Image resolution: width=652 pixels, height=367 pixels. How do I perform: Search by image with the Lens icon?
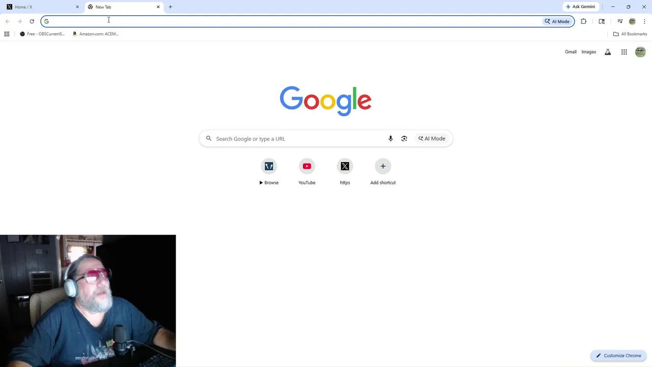[404, 139]
